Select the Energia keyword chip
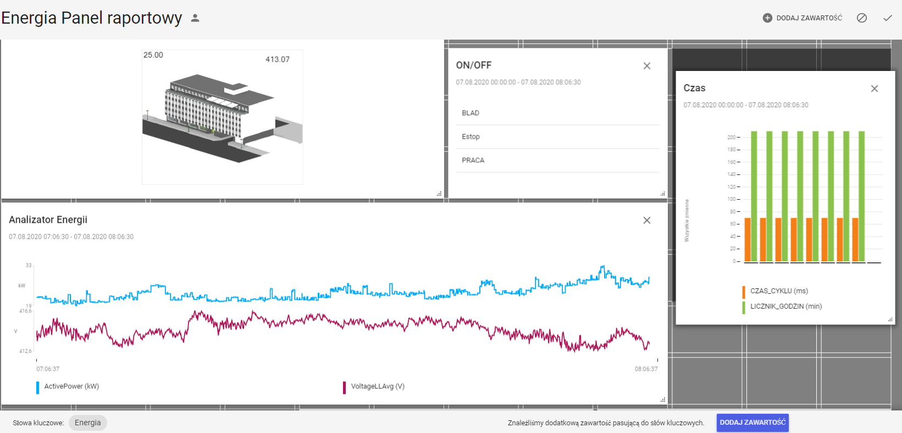Viewport: 902px width, 433px height. (x=88, y=423)
